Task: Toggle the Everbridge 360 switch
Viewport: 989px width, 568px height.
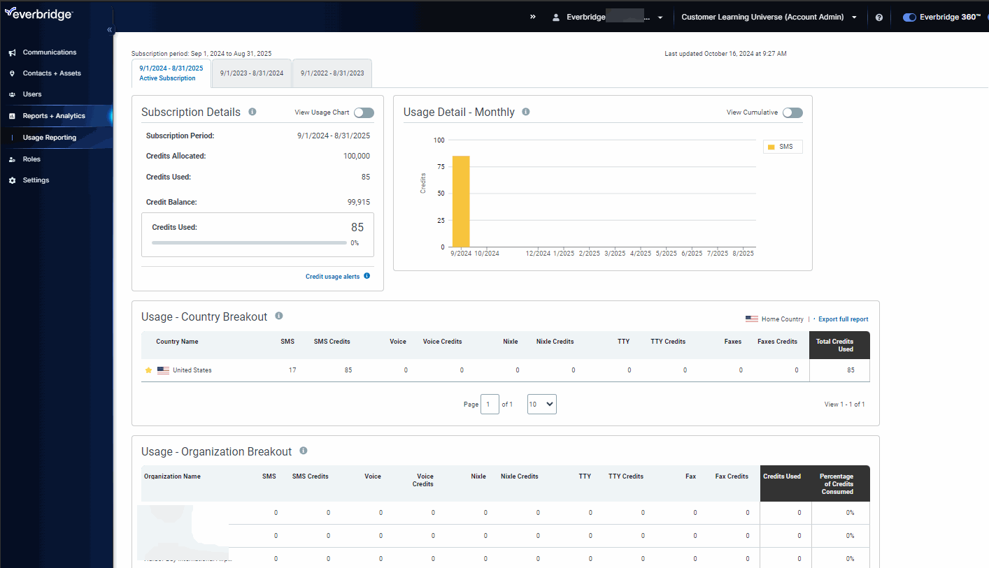Action: click(909, 17)
